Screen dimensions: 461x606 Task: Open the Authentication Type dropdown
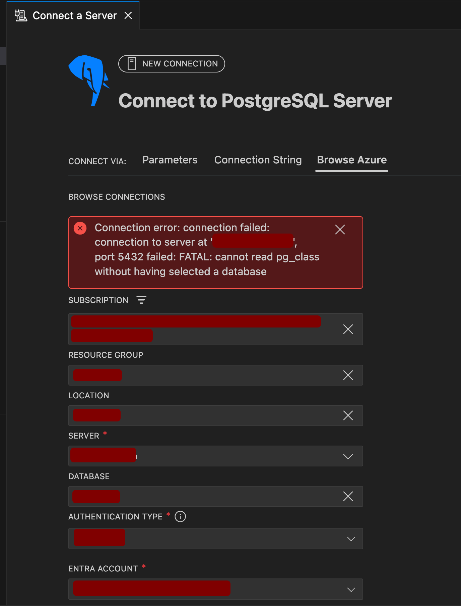(x=351, y=539)
